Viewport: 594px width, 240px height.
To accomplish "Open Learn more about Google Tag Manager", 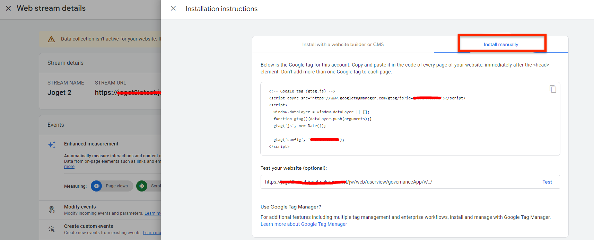I will pos(304,224).
